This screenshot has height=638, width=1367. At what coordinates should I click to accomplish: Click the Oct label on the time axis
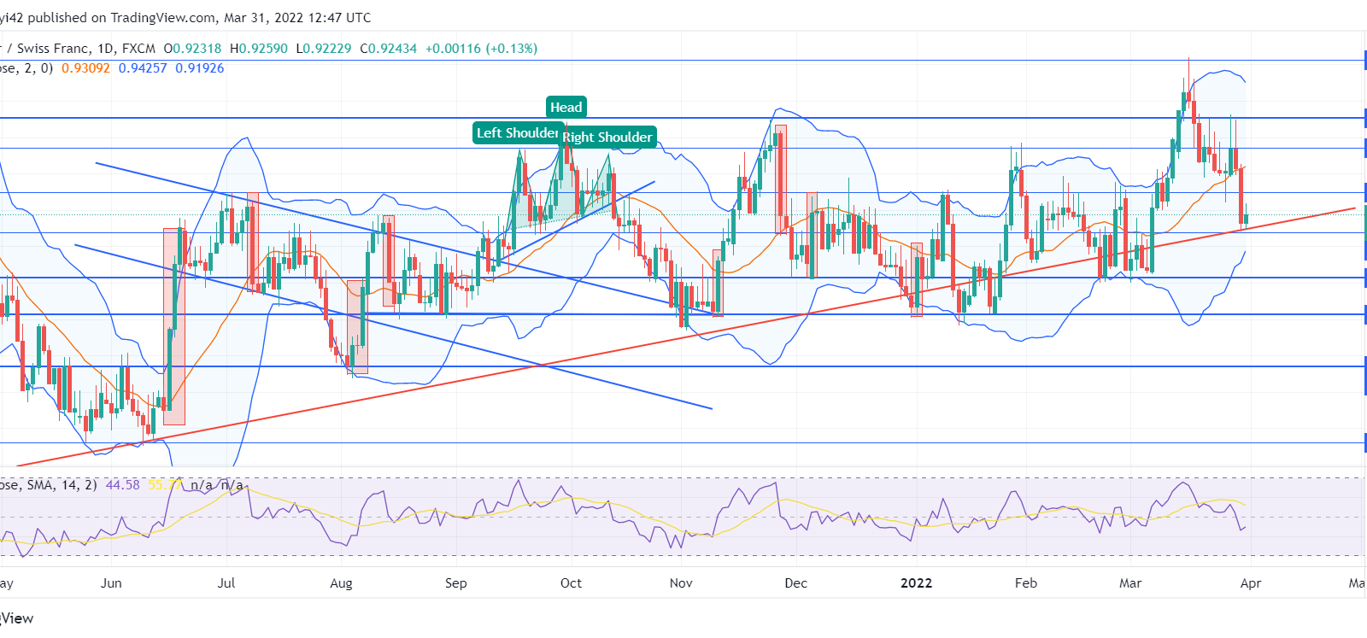pos(571,583)
